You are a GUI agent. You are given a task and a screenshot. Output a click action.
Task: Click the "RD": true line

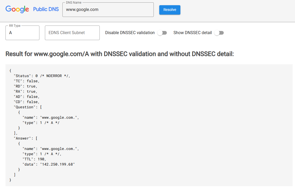25,86
